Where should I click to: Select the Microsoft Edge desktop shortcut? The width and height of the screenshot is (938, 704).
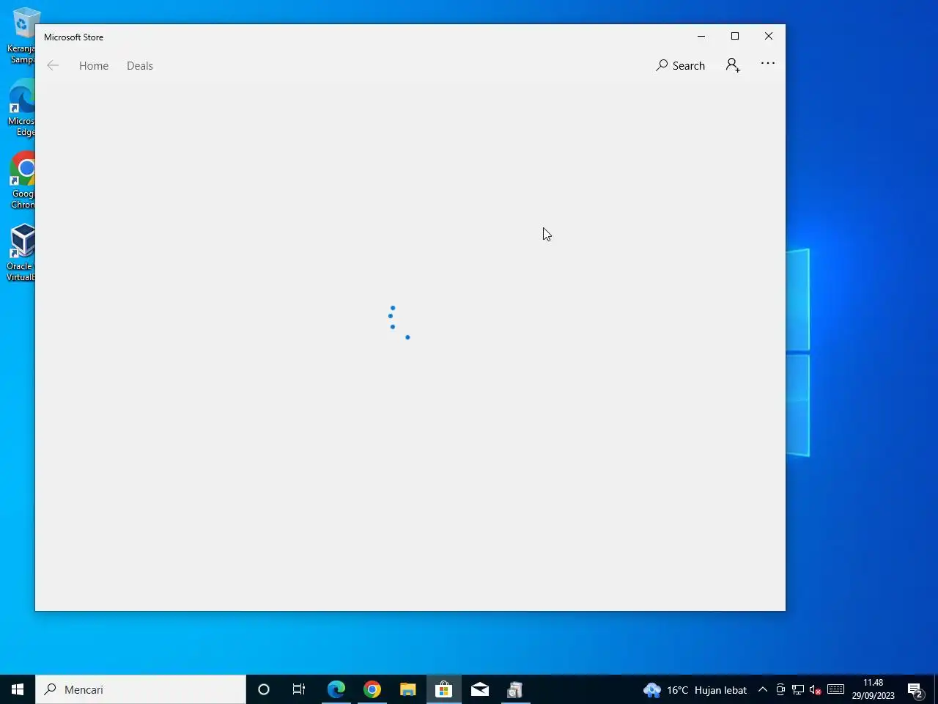pyautogui.click(x=22, y=108)
